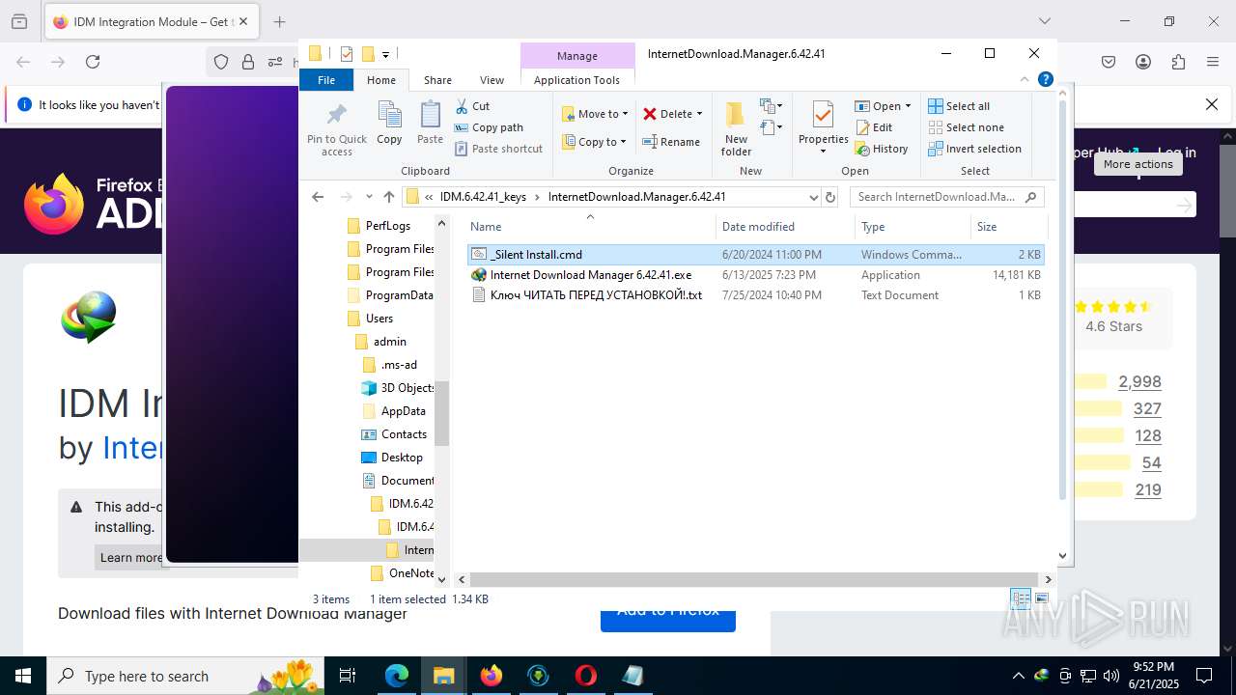Viewport: 1236px width, 695px height.
Task: Click the Copy icon in Clipboard group
Action: (389, 123)
